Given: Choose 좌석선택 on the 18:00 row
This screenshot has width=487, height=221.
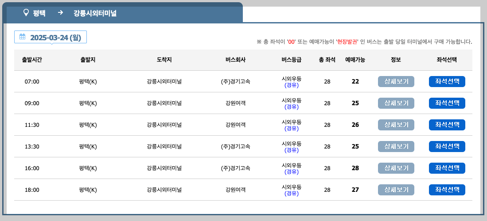Looking at the screenshot, I should tap(447, 190).
